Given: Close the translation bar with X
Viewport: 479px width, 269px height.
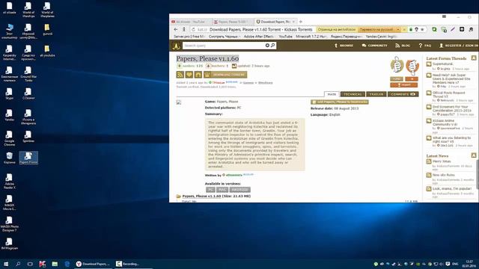Looking at the screenshot, I should pyautogui.click(x=404, y=30).
